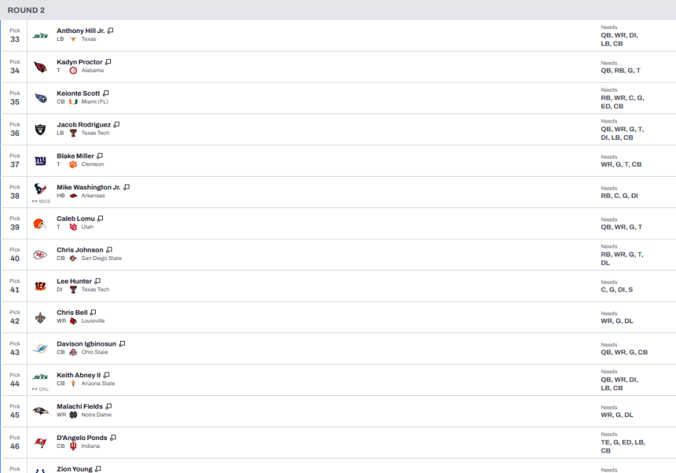Click the Saints fleur-de-lis logo at pick 42
Screen dimensions: 676x473
click(x=40, y=317)
